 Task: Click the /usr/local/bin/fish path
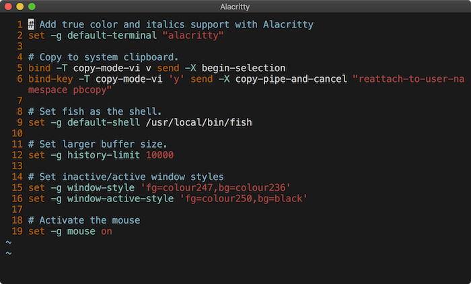pos(198,122)
